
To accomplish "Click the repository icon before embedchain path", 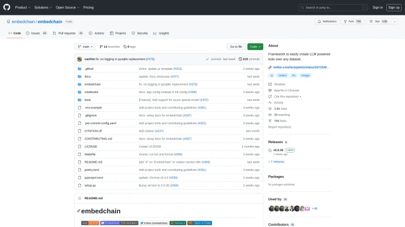I will coord(9,22).
